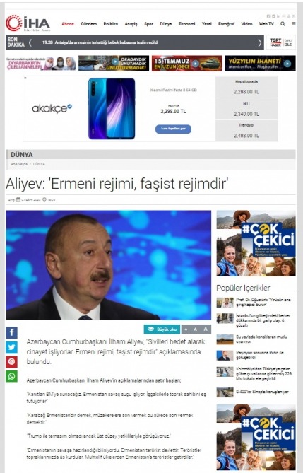Open the Ekonomi menu item
This screenshot has height=473, width=303.
186,24
